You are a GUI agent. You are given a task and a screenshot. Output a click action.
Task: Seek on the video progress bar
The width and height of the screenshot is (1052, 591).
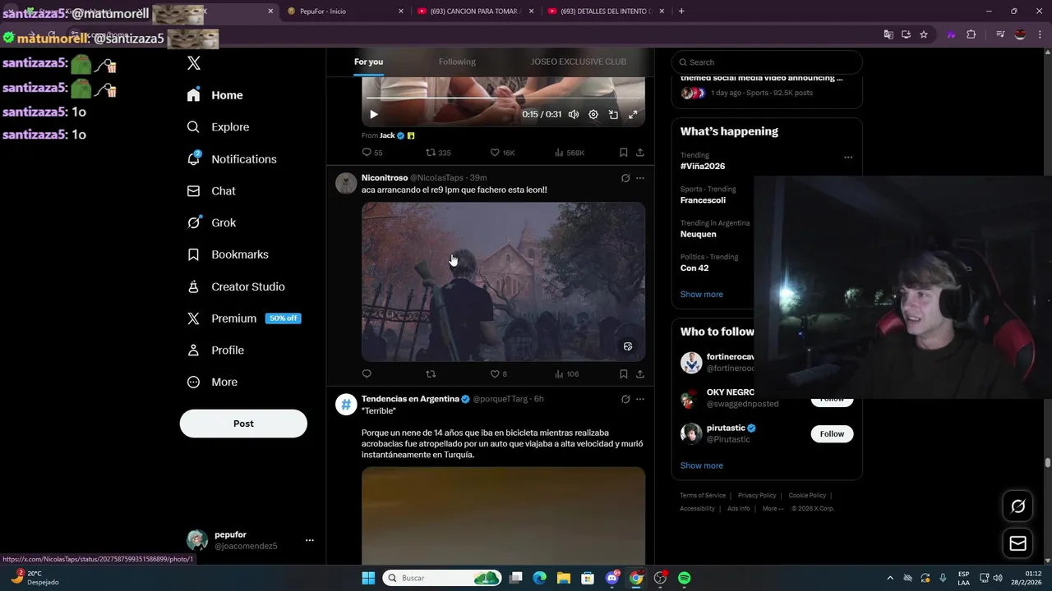[504, 98]
